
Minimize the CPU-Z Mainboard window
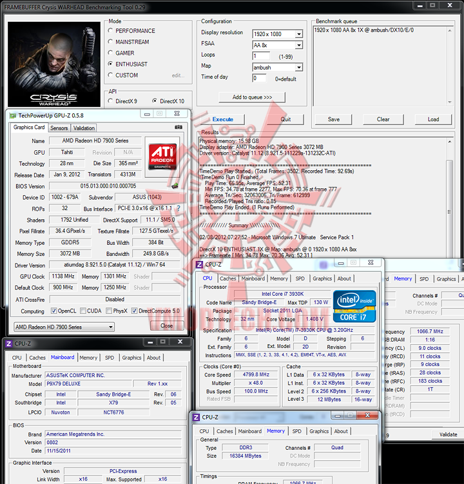pyautogui.click(x=150, y=342)
